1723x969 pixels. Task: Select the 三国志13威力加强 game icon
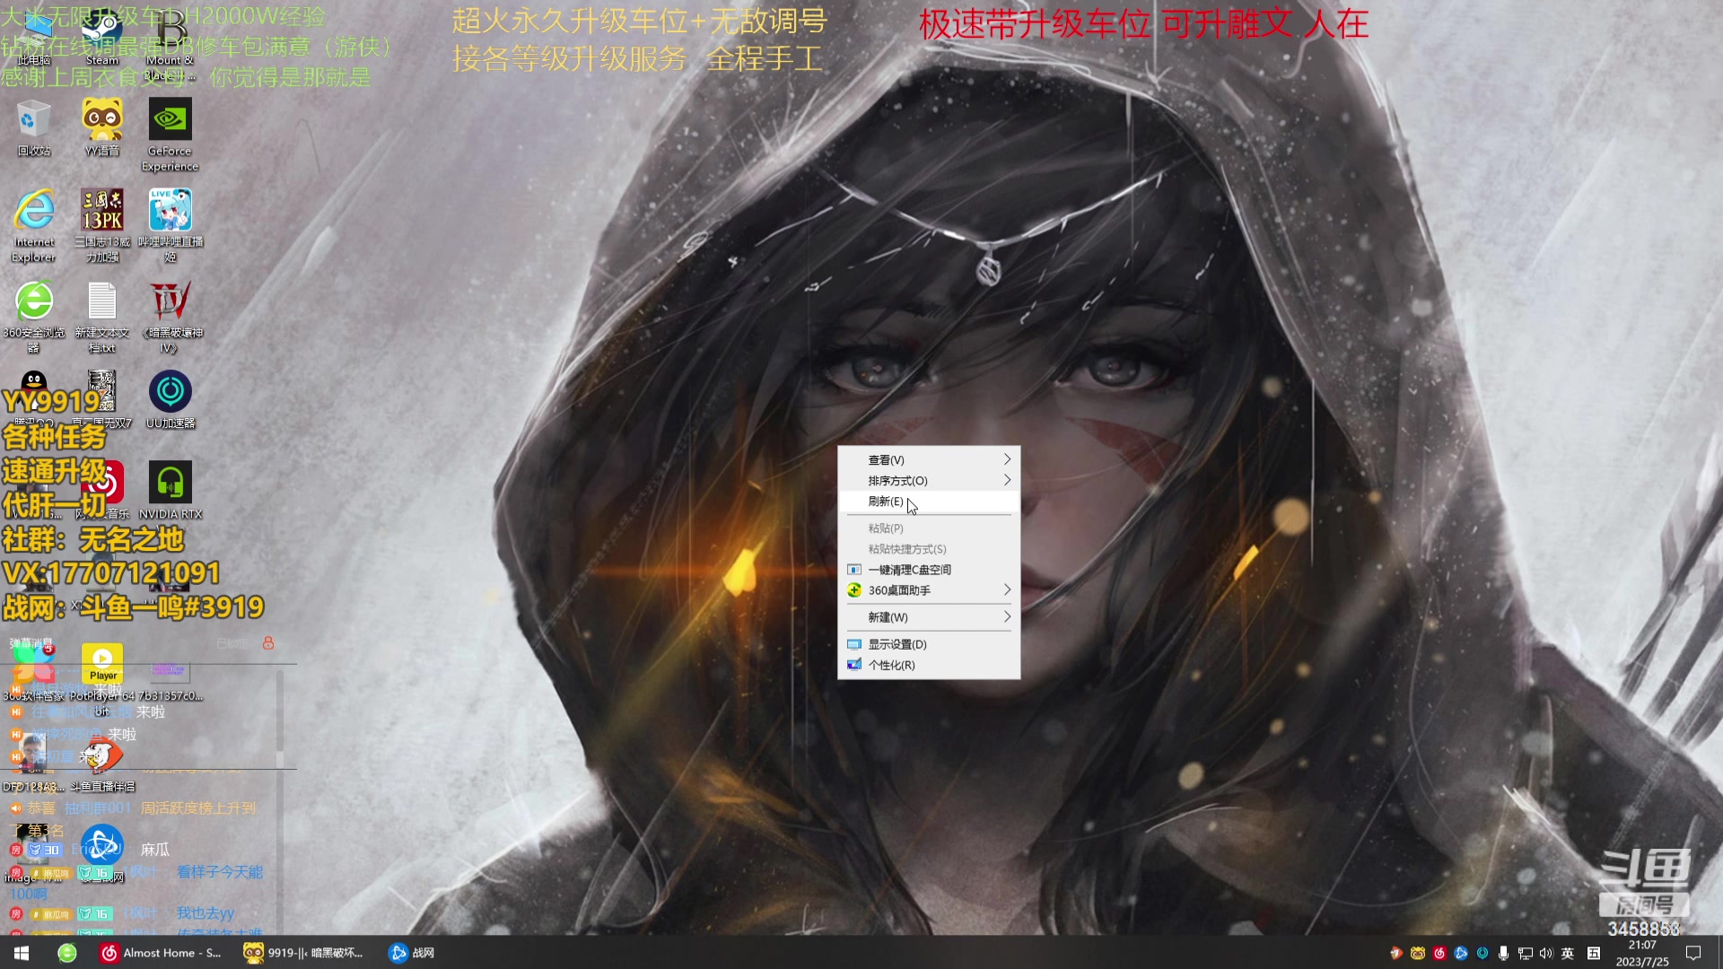(102, 225)
